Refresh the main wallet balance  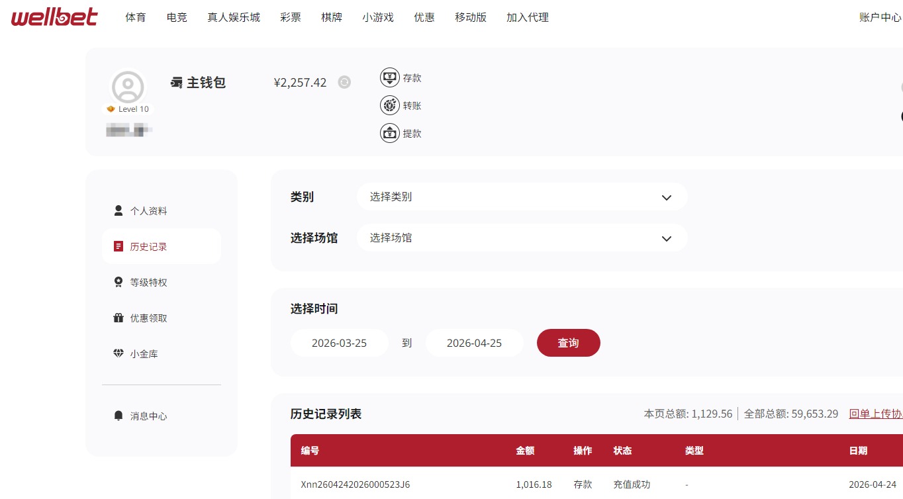coord(344,82)
